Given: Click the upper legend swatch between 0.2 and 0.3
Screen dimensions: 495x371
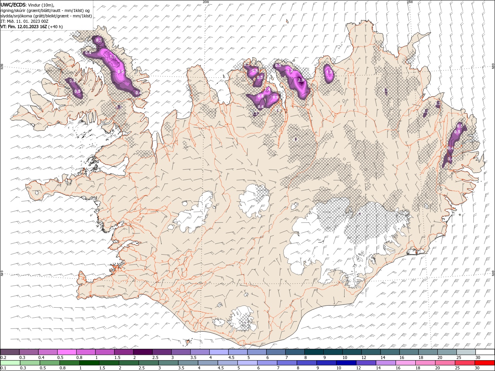Looking at the screenshot, I should tap(10, 352).
